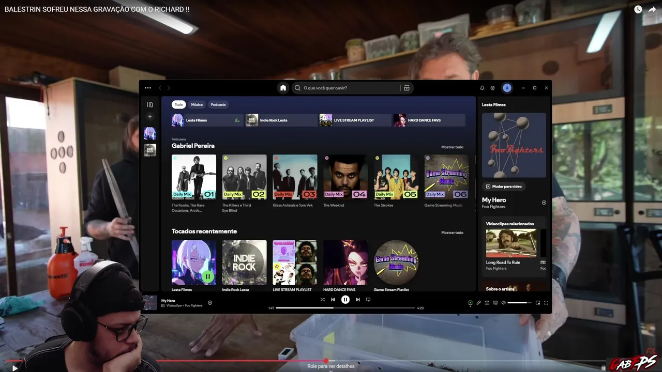Open the Spotify three-dots menu
The height and width of the screenshot is (372, 662).
pos(148,88)
